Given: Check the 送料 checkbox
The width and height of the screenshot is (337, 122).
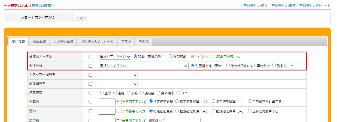Looking at the screenshot, I should coord(90,111).
